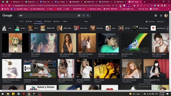The height and width of the screenshot is (96, 171).
Task: Open DFDF 2015 rainbow image result
Action: pos(135,43)
